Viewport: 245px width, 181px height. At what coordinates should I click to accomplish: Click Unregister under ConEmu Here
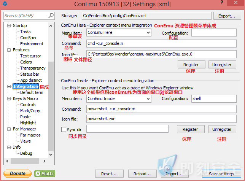pyautogui.click(x=222, y=65)
